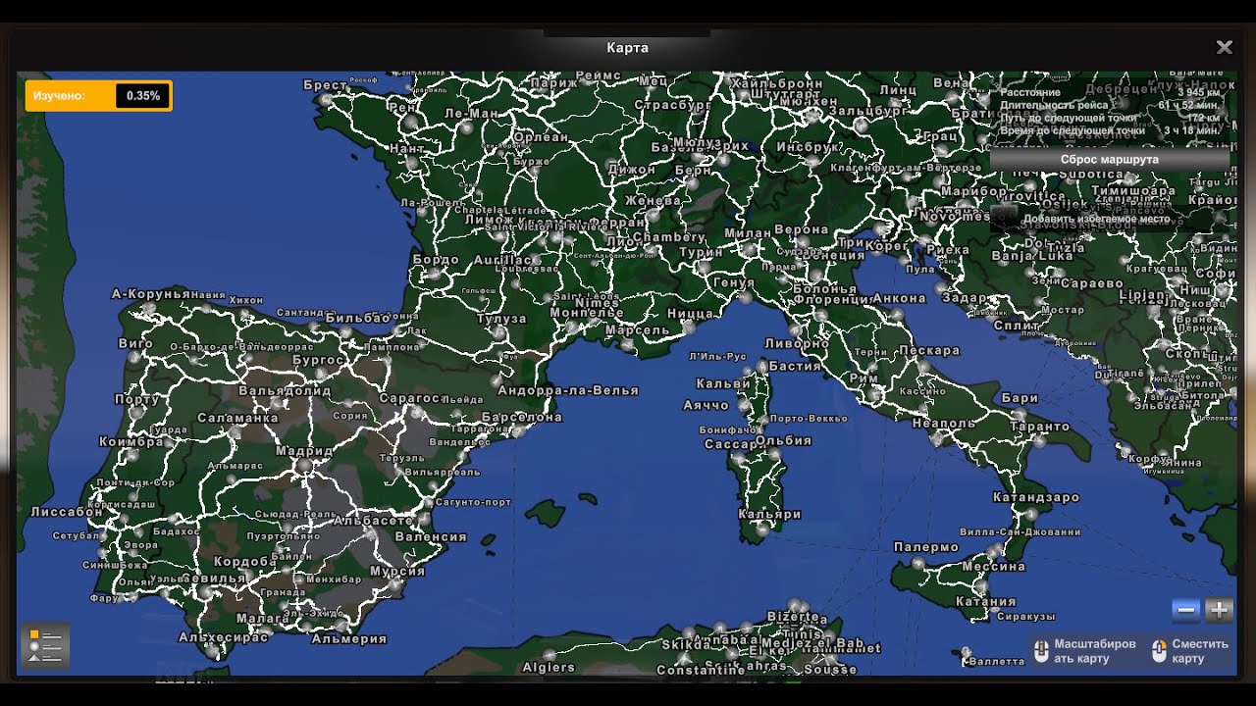
Task: Click the Изучено label
Action: pyautogui.click(x=59, y=96)
